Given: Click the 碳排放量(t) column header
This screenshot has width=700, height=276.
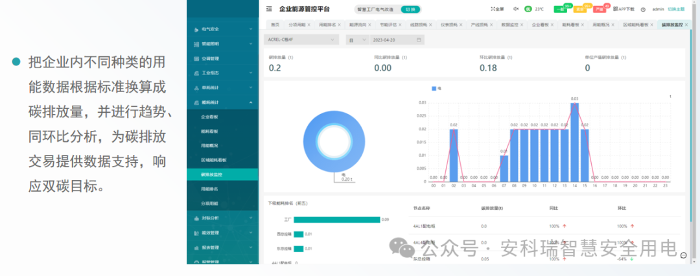Looking at the screenshot, I should 492,208.
